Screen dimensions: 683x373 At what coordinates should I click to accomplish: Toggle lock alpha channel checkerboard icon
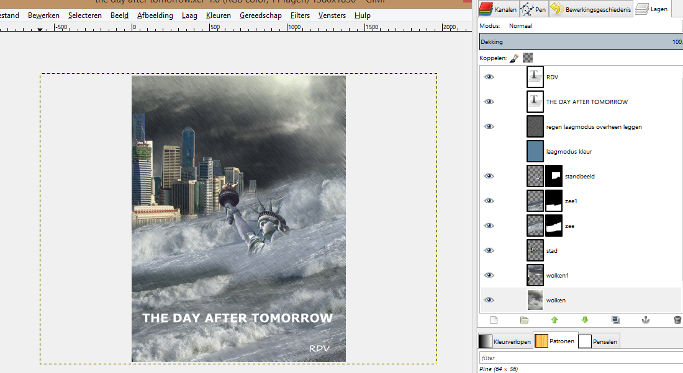528,58
